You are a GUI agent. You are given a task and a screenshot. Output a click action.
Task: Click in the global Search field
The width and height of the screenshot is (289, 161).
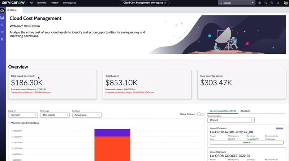pos(234,3)
